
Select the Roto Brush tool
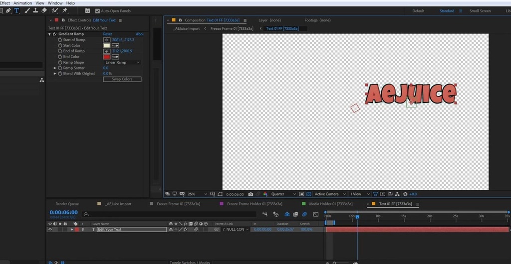pyautogui.click(x=55, y=11)
